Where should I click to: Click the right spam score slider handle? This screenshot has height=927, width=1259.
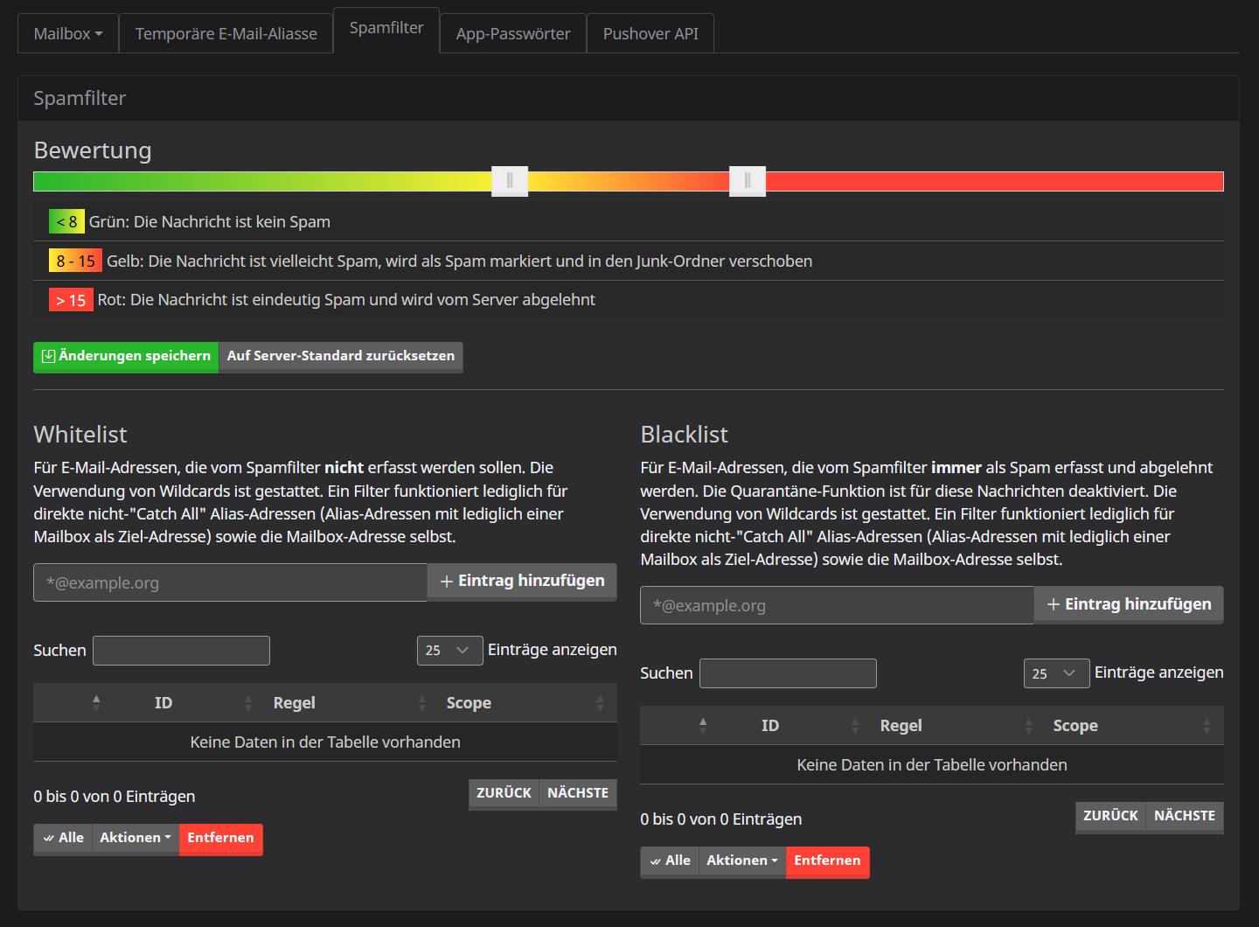coord(748,181)
